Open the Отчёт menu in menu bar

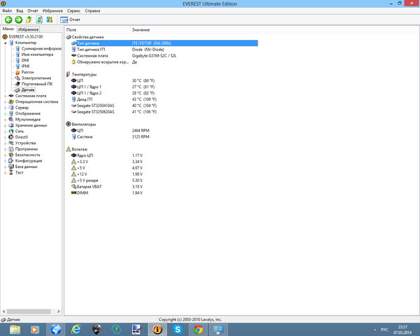pos(33,10)
